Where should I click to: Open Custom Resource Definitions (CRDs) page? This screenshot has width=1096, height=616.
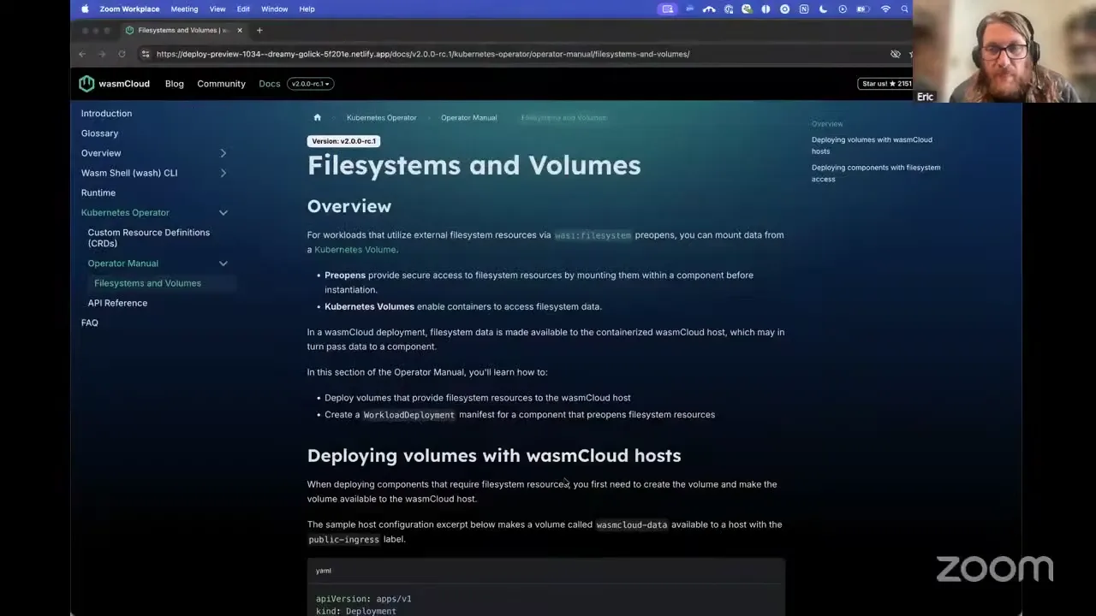pos(148,238)
